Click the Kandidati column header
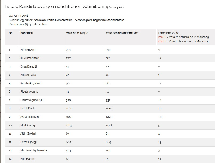Screen dimensions: 215x163 27,33
